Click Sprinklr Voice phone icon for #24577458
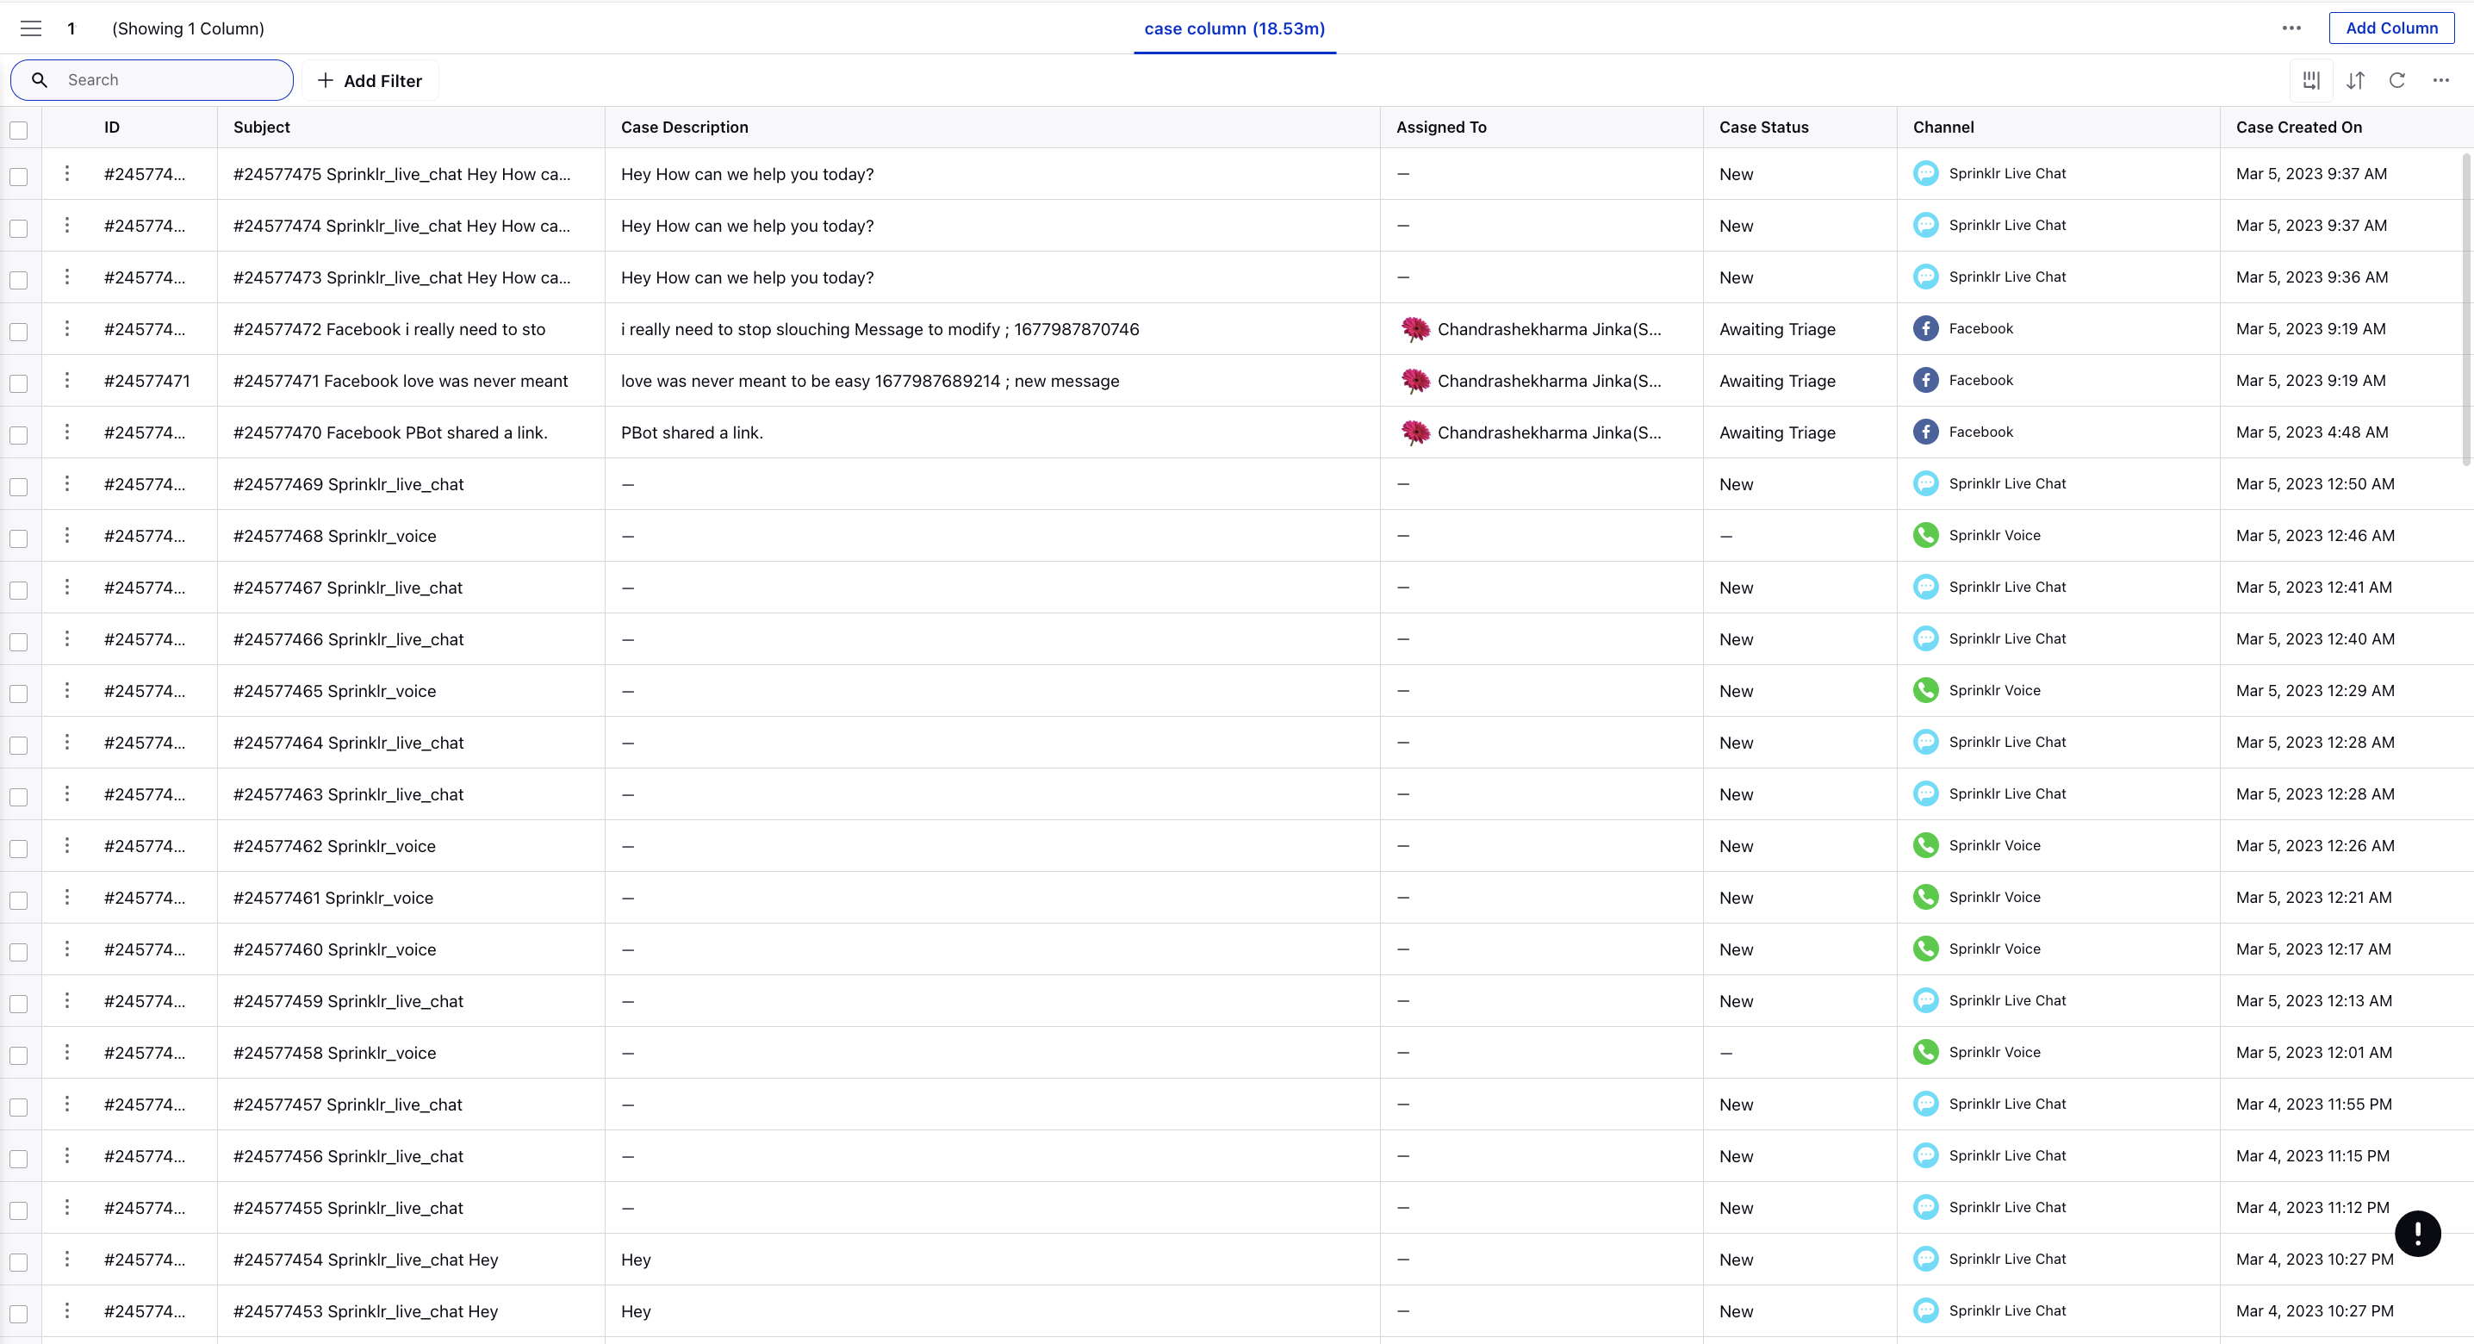This screenshot has width=2474, height=1344. click(1924, 1052)
